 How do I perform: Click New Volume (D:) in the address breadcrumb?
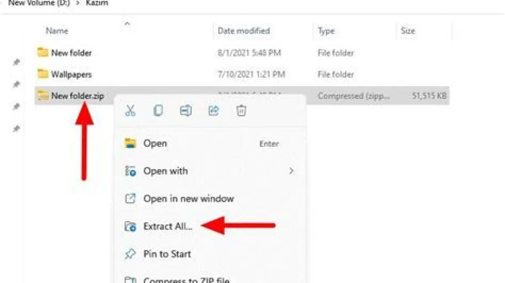point(40,3)
